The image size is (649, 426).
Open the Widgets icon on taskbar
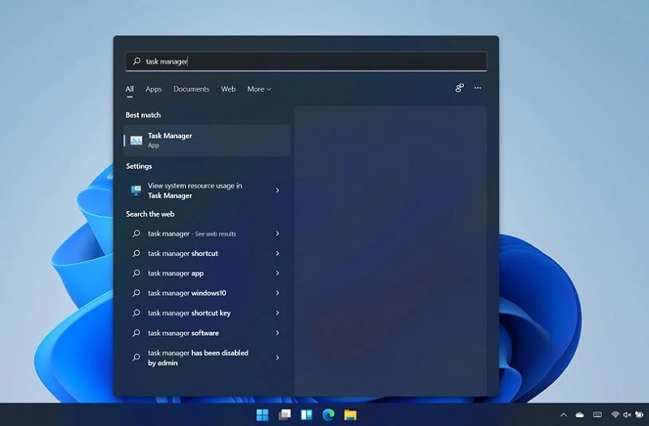[x=307, y=415]
